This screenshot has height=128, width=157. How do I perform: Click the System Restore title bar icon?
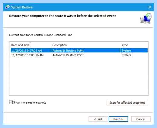click(x=8, y=7)
